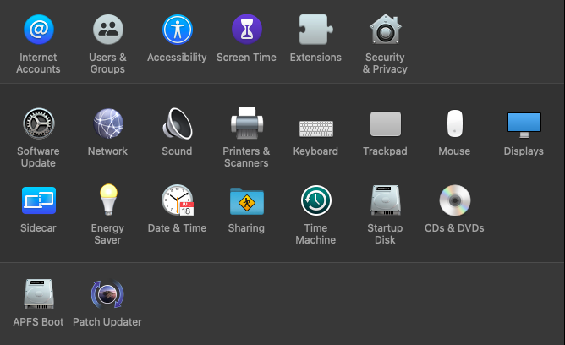The width and height of the screenshot is (565, 345).
Task: Open Sound settings
Action: click(178, 123)
